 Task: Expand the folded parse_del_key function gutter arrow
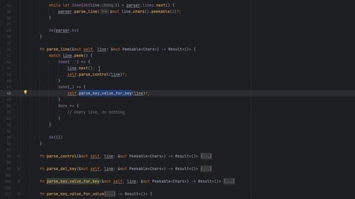(x=19, y=169)
